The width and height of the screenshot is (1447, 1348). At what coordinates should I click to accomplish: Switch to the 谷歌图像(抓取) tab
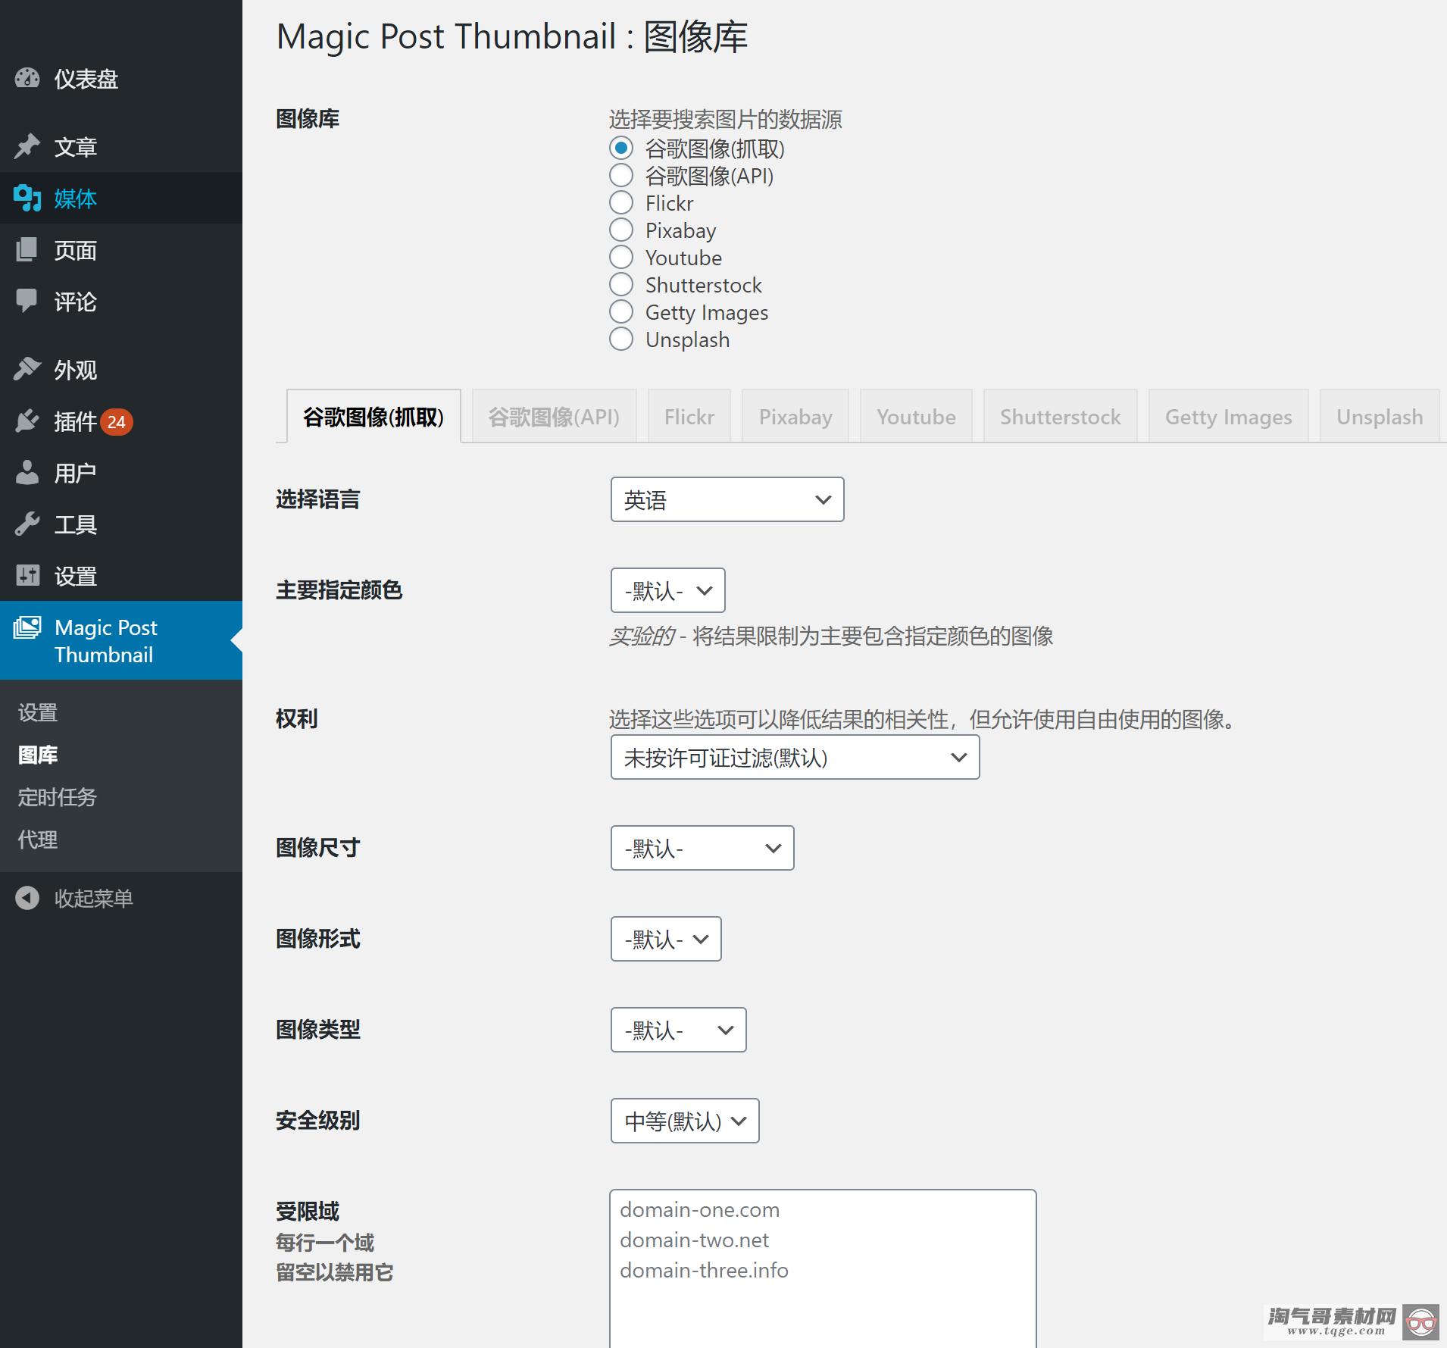373,416
